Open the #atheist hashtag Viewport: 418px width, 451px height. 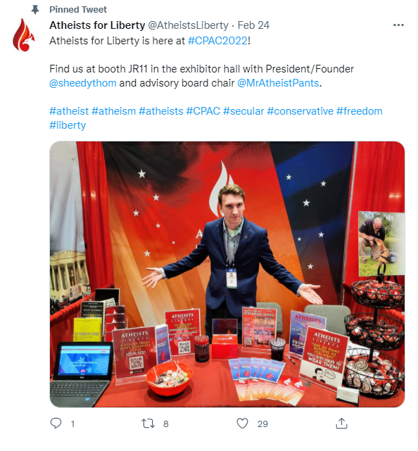click(69, 111)
